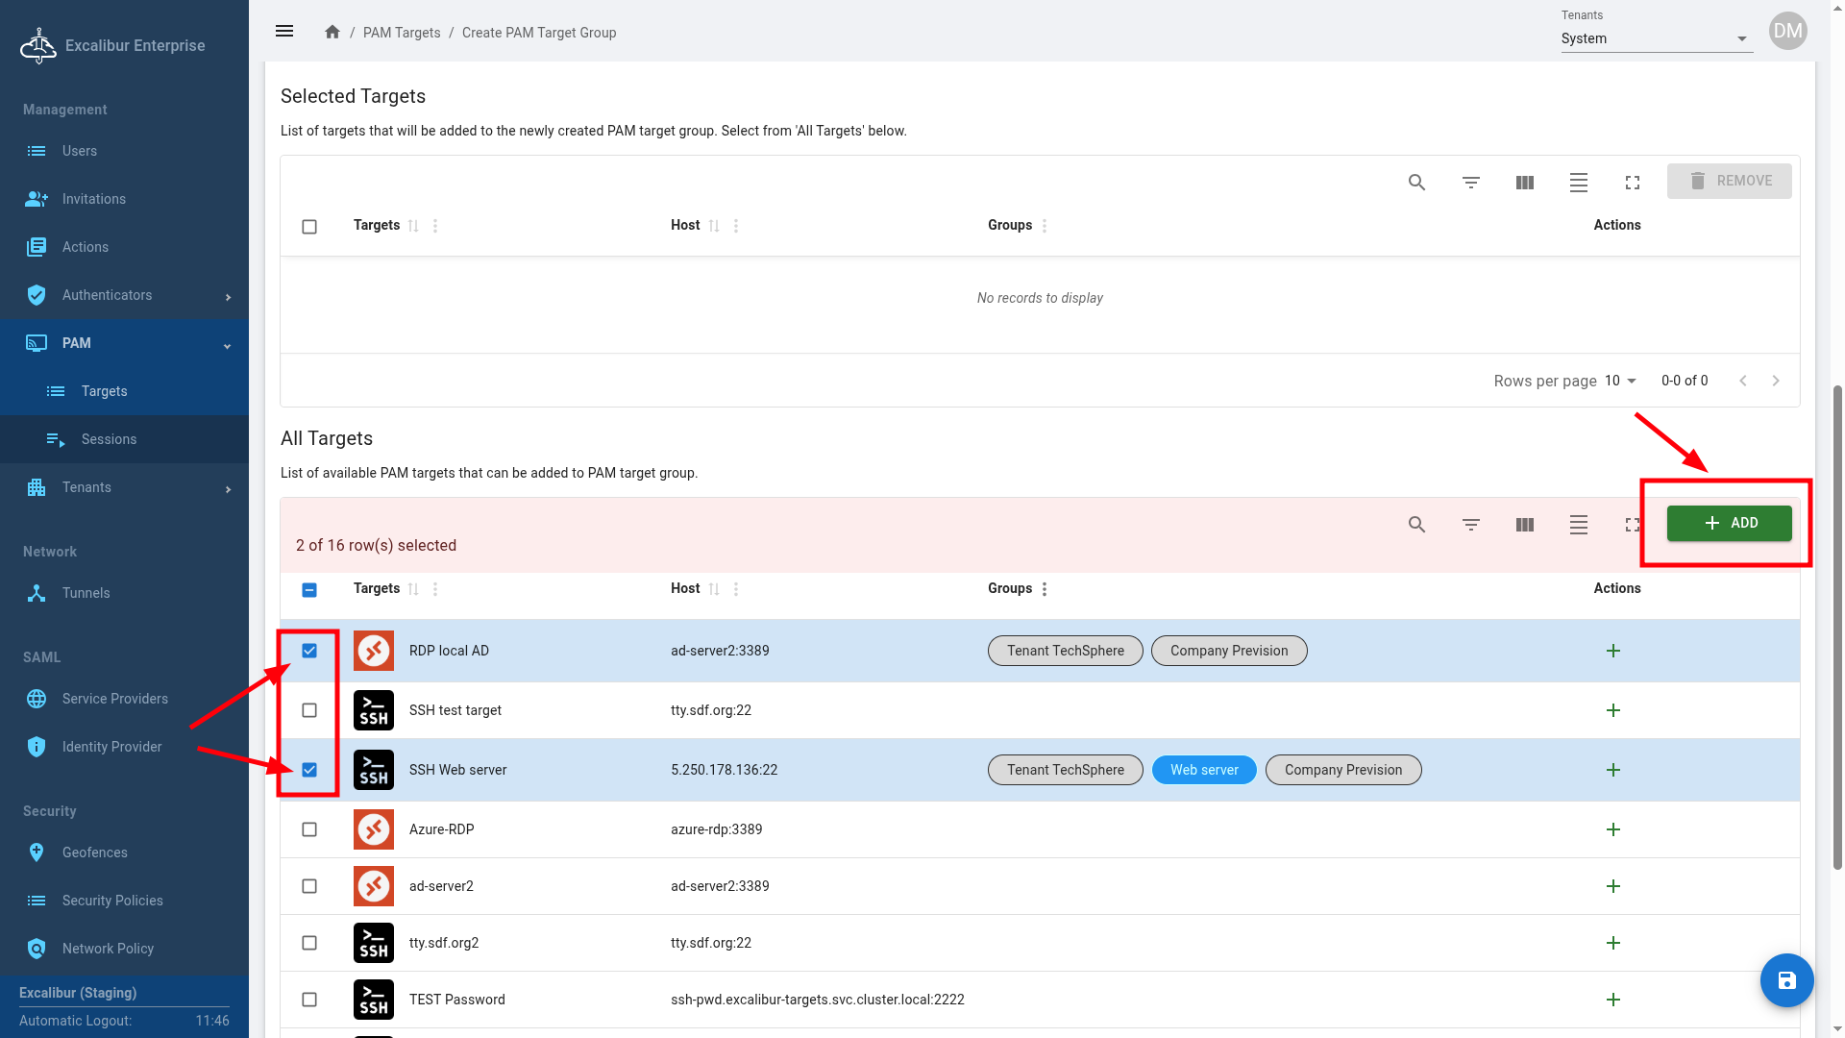Image resolution: width=1845 pixels, height=1038 pixels.
Task: Click the floating save icon button
Action: click(x=1786, y=980)
